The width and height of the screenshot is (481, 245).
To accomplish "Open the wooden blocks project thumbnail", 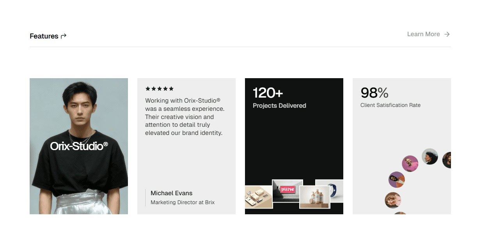I will [x=258, y=197].
